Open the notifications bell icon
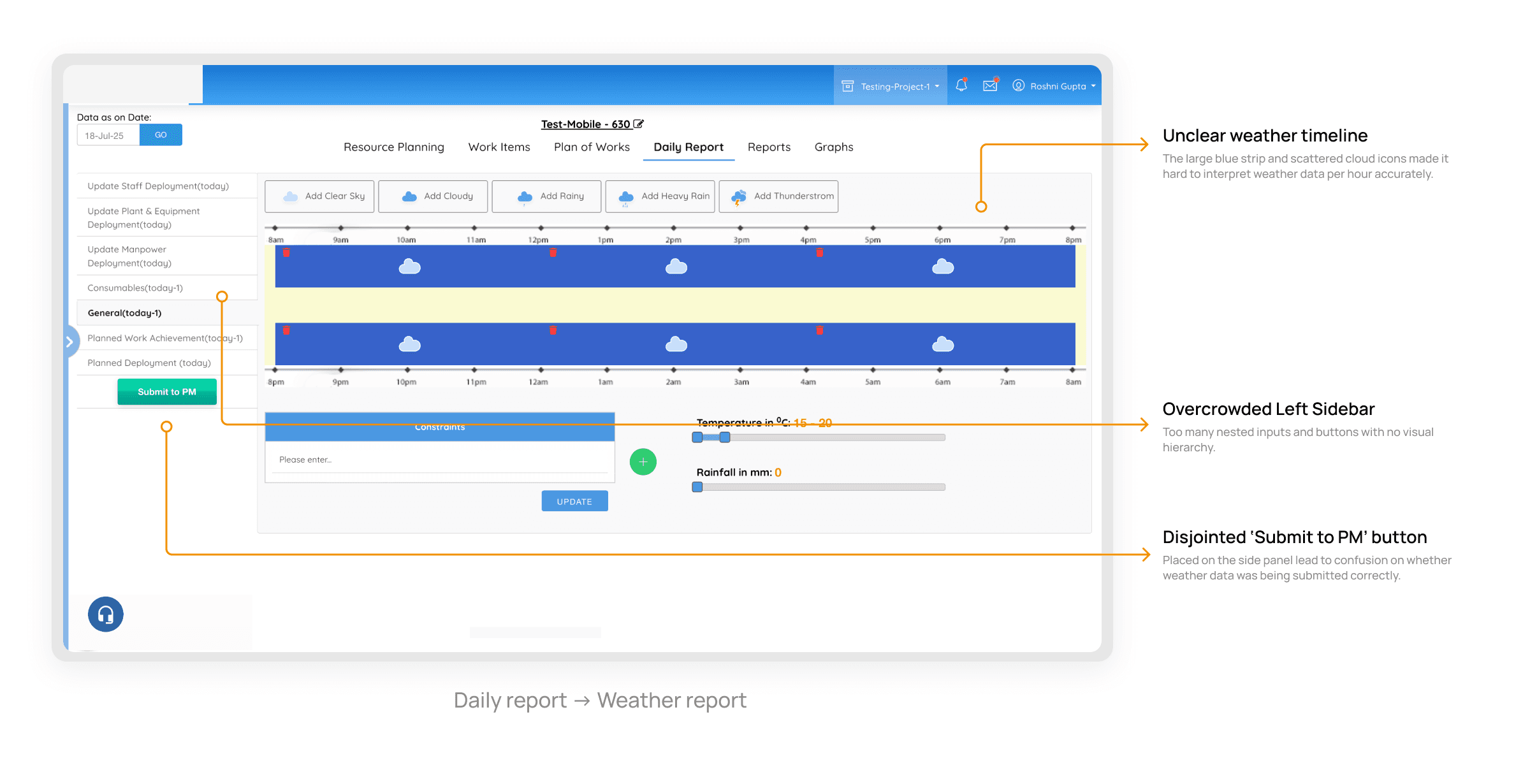 [961, 85]
